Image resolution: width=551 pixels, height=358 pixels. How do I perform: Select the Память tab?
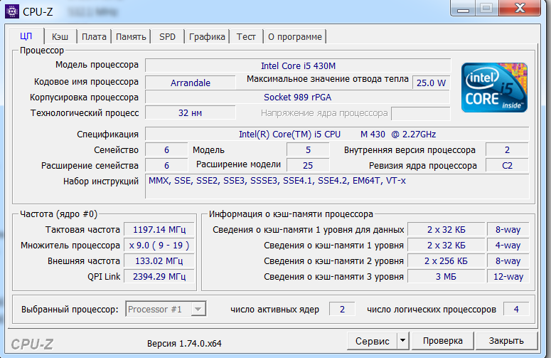131,36
